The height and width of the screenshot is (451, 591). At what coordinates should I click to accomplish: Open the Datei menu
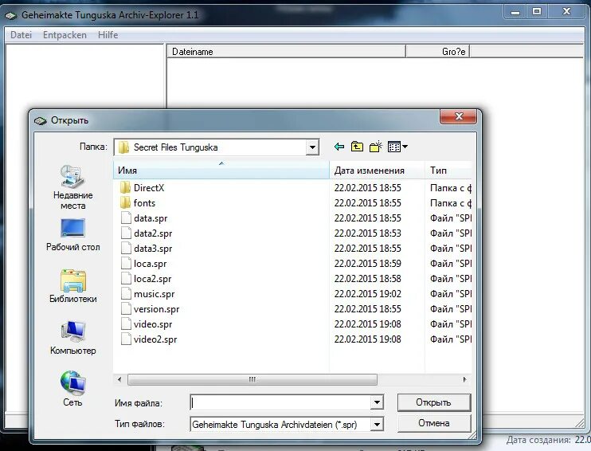[21, 35]
